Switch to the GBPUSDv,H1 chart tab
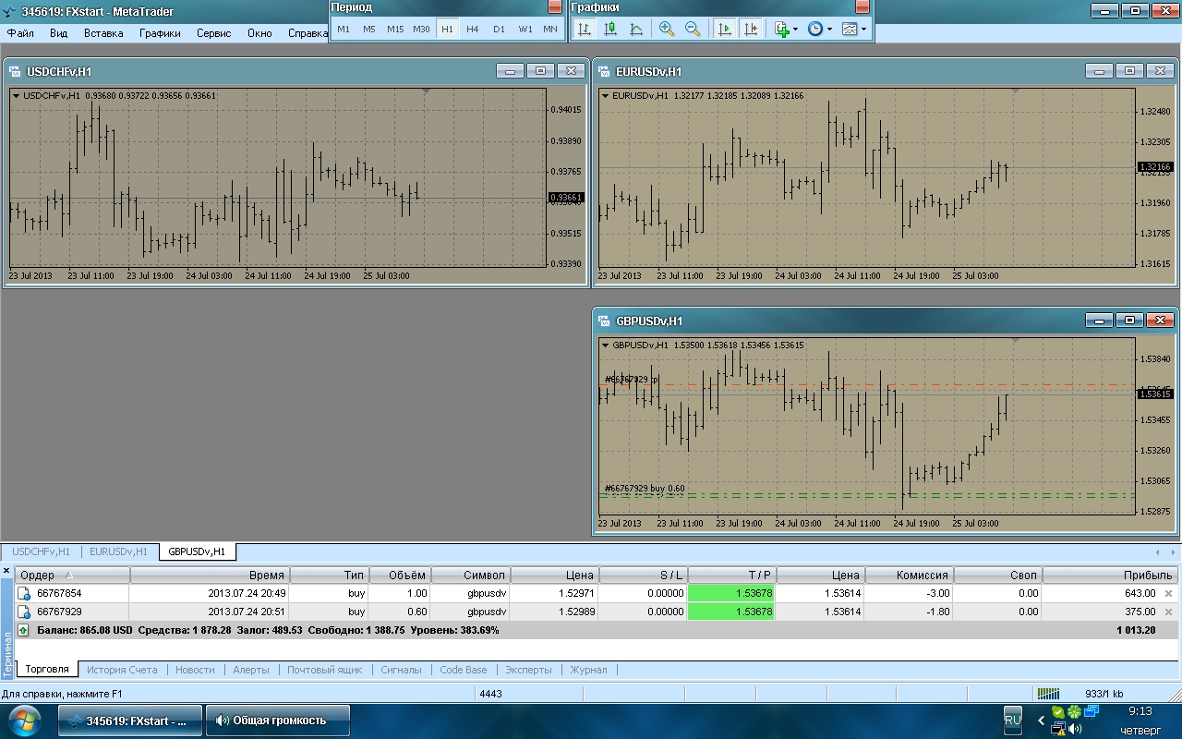The height and width of the screenshot is (739, 1182). tap(198, 551)
